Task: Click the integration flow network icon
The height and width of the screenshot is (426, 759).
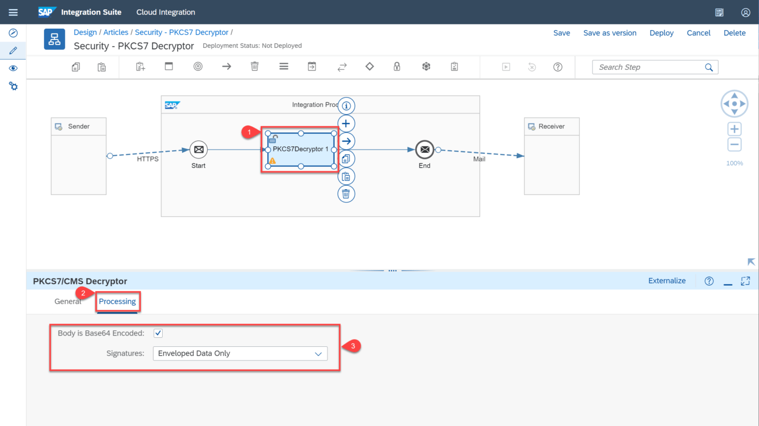Action: pos(54,39)
